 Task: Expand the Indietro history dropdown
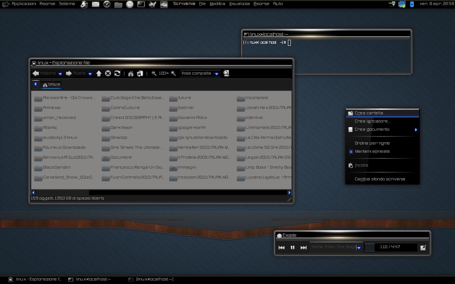click(x=60, y=74)
